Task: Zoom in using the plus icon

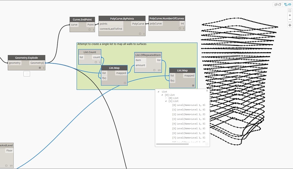Action: (x=290, y=15)
